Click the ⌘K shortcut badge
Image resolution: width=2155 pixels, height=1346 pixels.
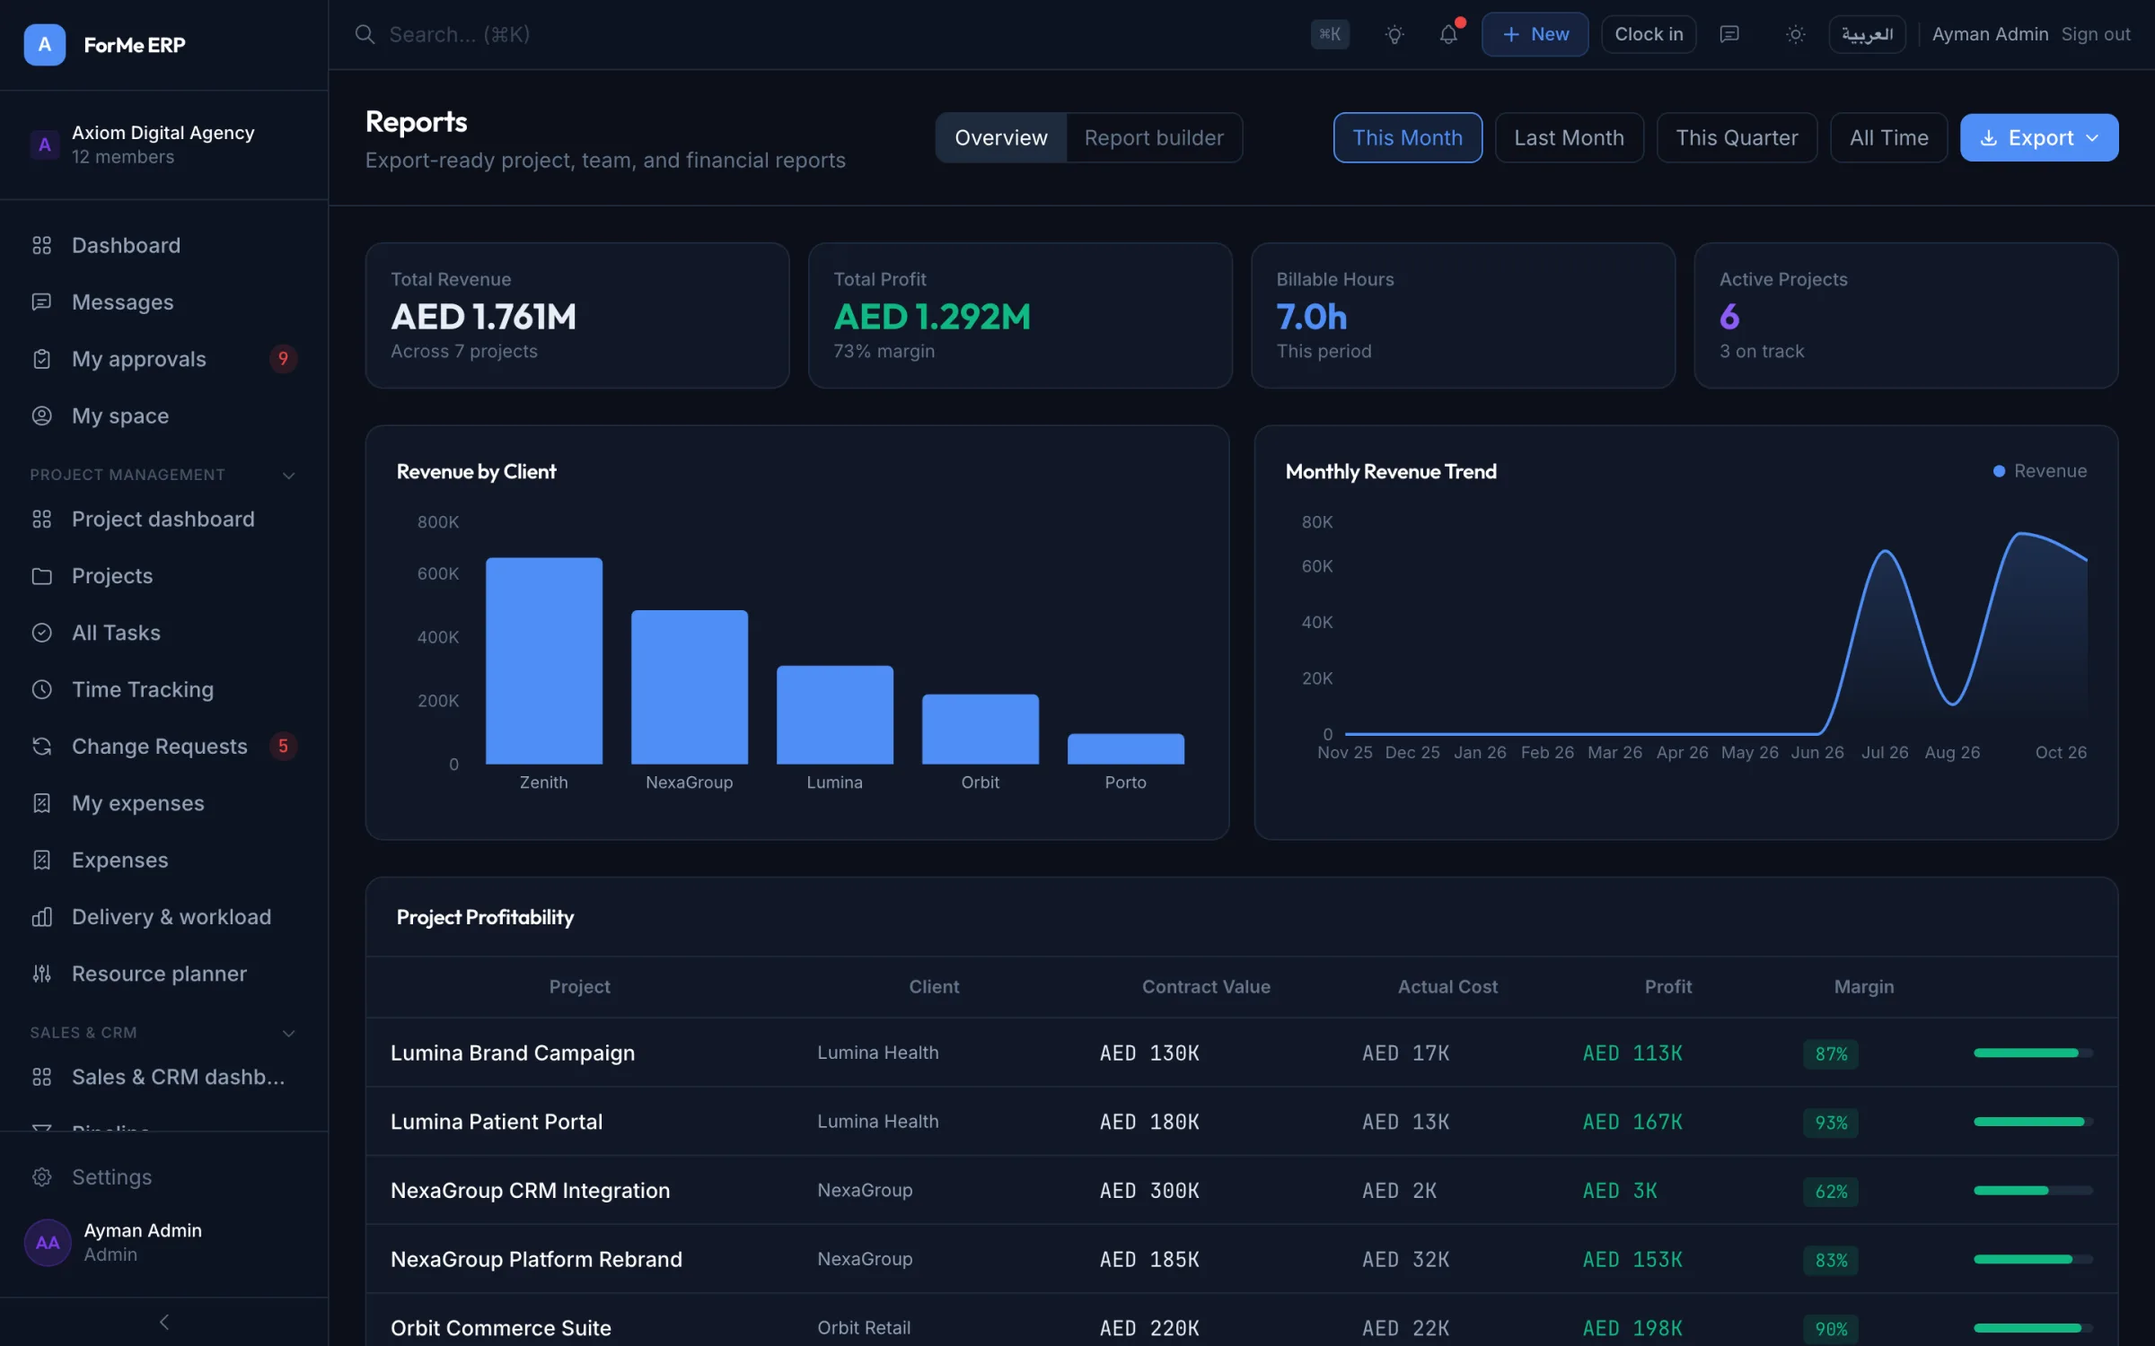coord(1330,34)
